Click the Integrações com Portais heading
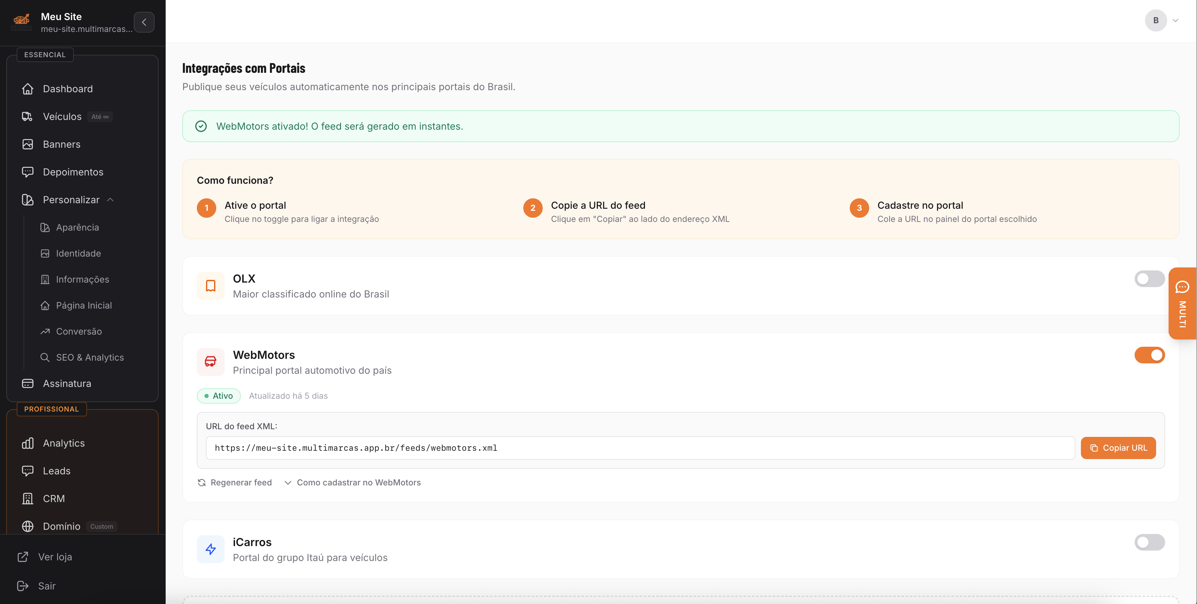This screenshot has width=1197, height=604. [244, 68]
